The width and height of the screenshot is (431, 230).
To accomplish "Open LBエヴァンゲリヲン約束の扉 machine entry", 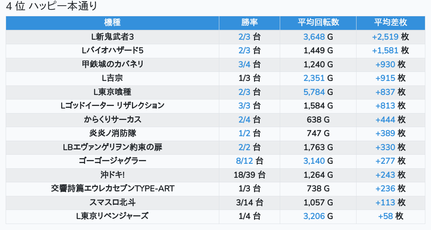I will point(112,147).
